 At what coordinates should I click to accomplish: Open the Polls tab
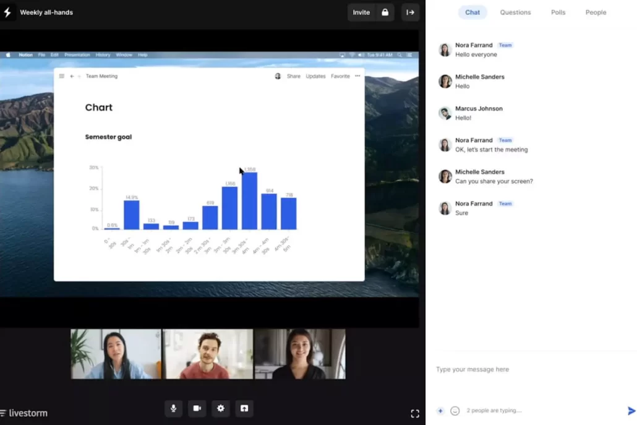click(558, 12)
